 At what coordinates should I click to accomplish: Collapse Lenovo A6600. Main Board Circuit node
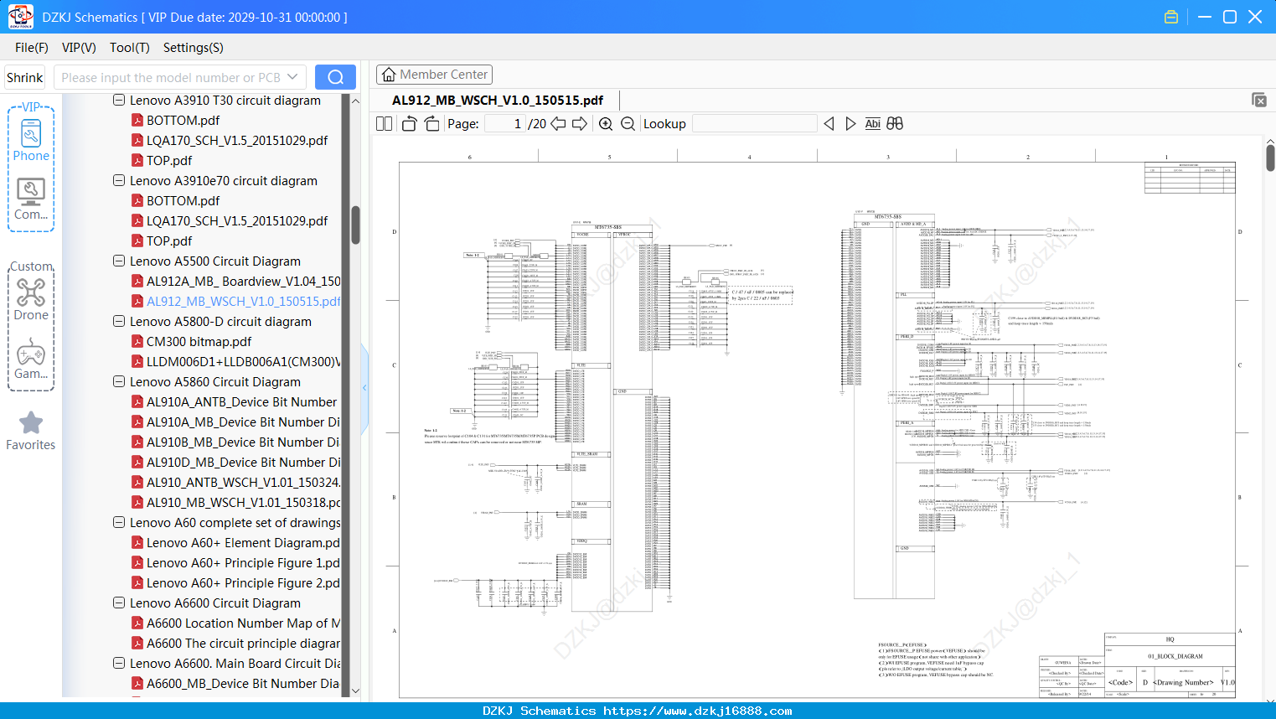tap(119, 664)
